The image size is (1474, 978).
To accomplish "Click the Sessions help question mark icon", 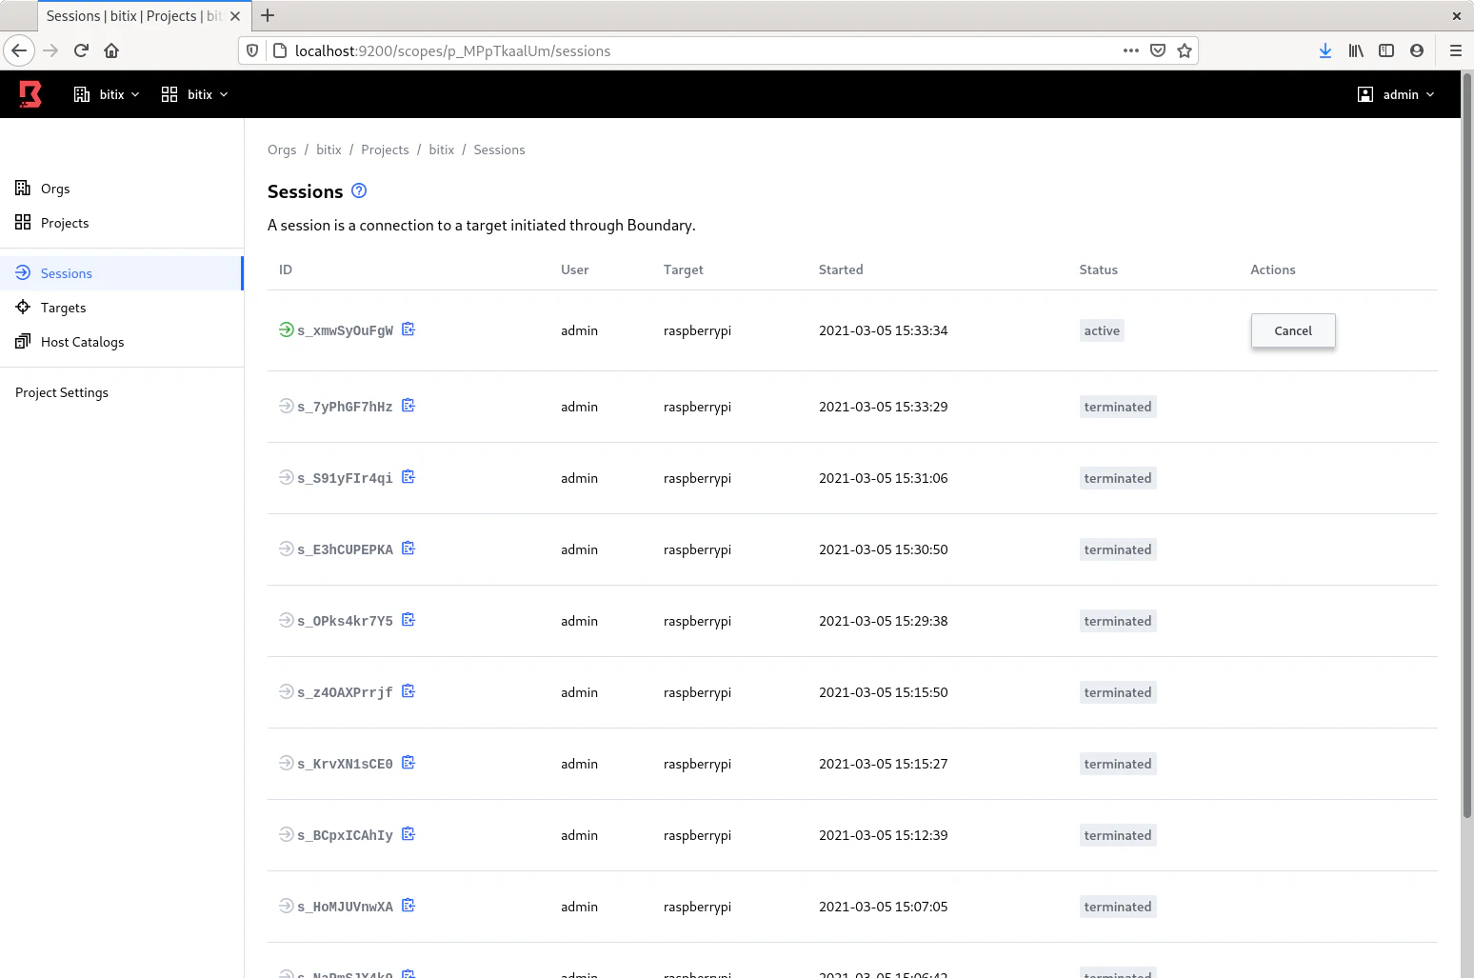I will [x=359, y=190].
